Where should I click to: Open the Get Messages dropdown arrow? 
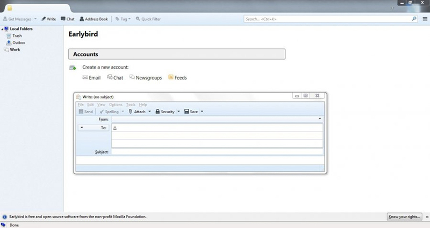[x=35, y=19]
